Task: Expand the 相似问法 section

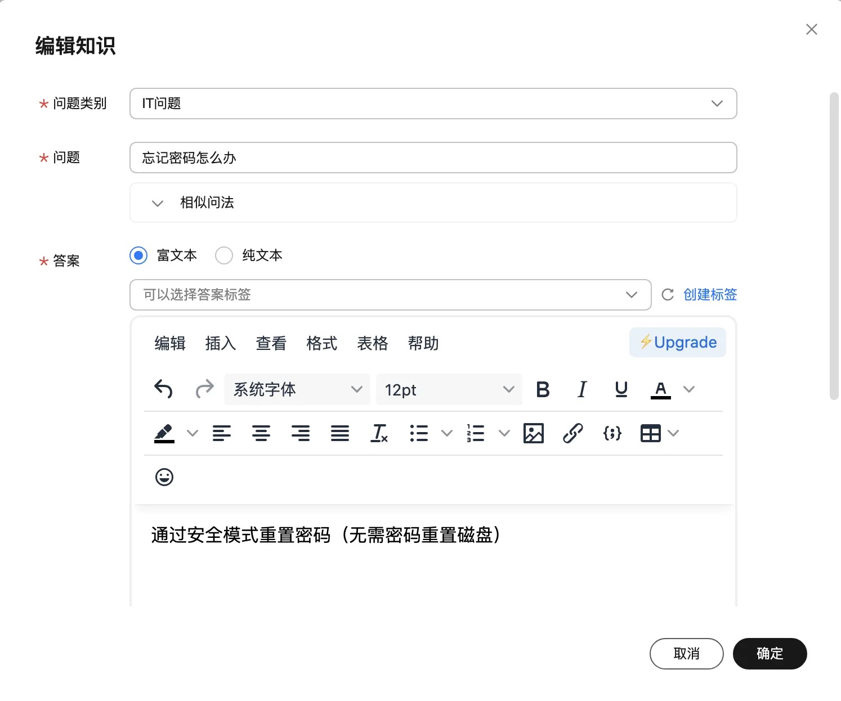Action: tap(433, 203)
